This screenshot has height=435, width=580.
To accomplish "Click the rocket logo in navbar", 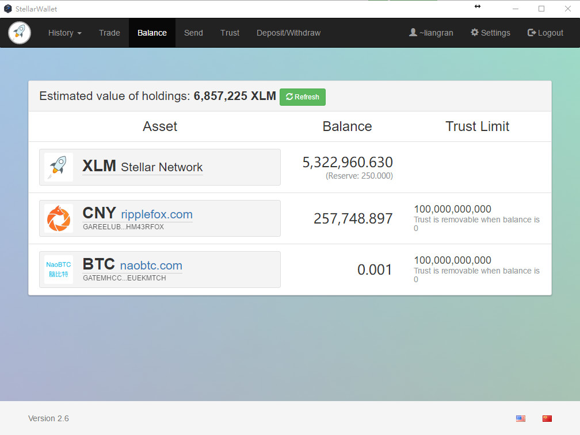I will click(x=20, y=33).
